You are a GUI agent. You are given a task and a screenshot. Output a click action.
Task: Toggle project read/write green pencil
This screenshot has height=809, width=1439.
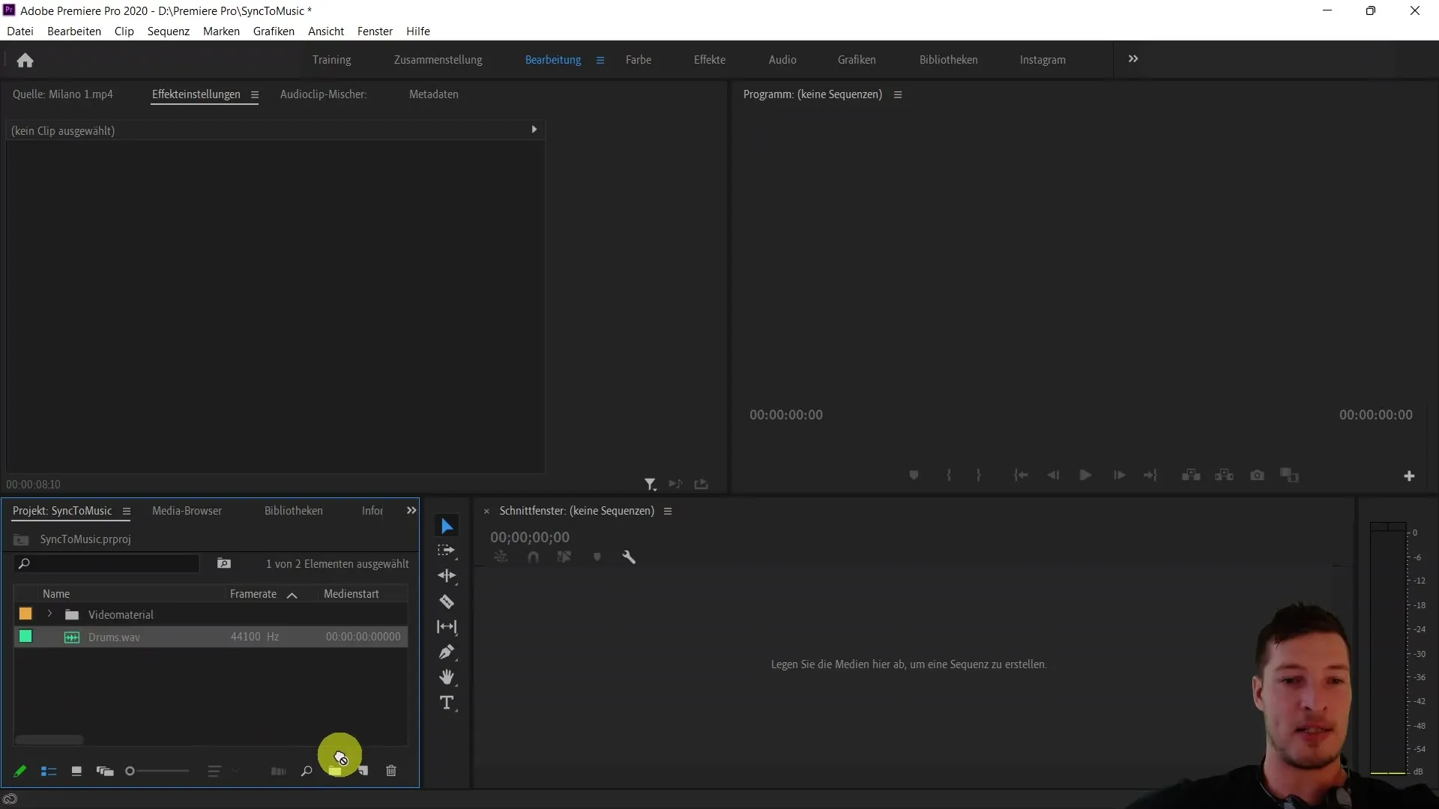click(20, 771)
